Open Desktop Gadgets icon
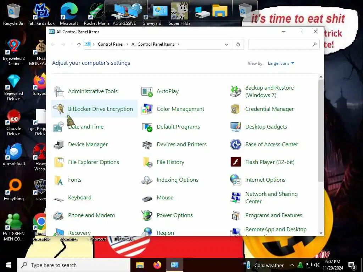Screen dimensions: 363x272 point(236,127)
